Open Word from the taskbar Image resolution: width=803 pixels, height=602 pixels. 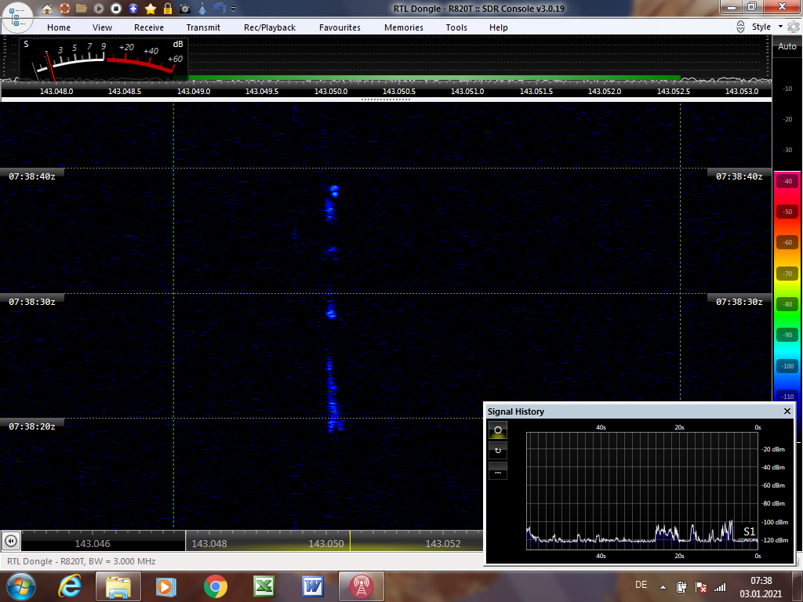pyautogui.click(x=313, y=586)
